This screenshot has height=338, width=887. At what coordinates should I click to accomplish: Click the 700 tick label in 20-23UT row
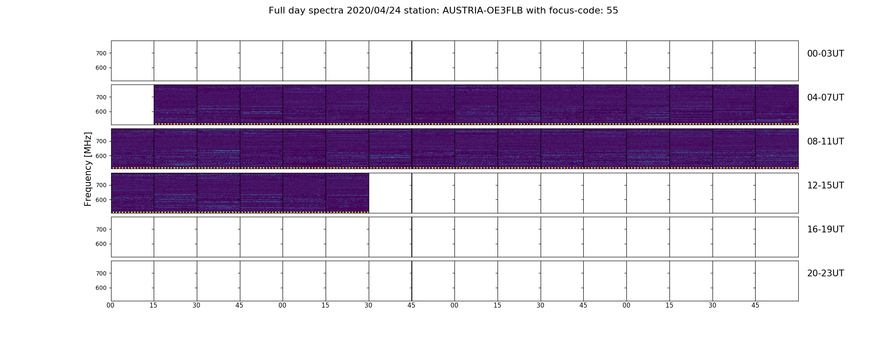[x=101, y=273]
